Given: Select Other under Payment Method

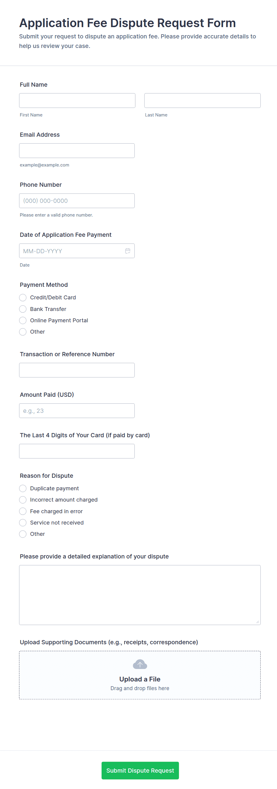Looking at the screenshot, I should tap(23, 332).
